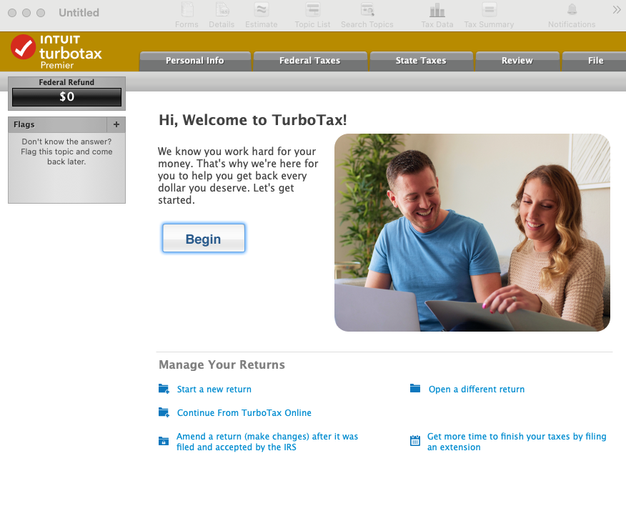
Task: Click the Manage Your Returns heading
Action: (222, 364)
